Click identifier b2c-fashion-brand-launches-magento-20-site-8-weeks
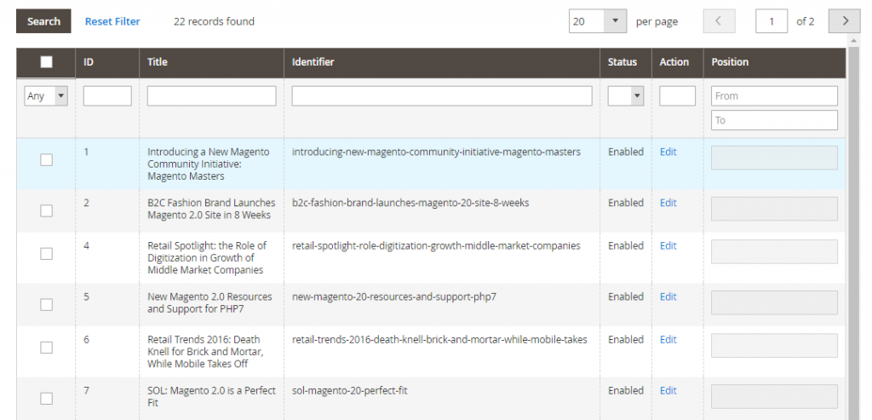This screenshot has width=872, height=420. [x=410, y=203]
